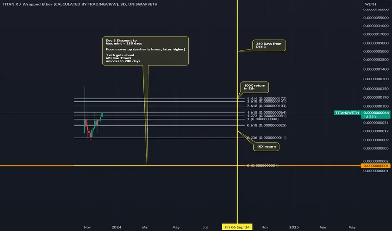392x231 pixels.
Task: Select the Dec 3 Discount annotation callout
Action: (146, 51)
